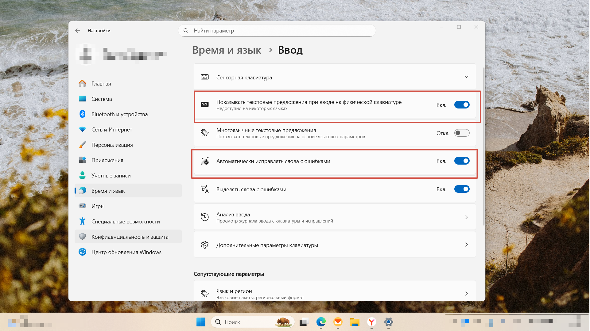This screenshot has height=331, width=590.
Task: Turn off Автоматически исправлять слова с ошибками
Action: [462, 161]
